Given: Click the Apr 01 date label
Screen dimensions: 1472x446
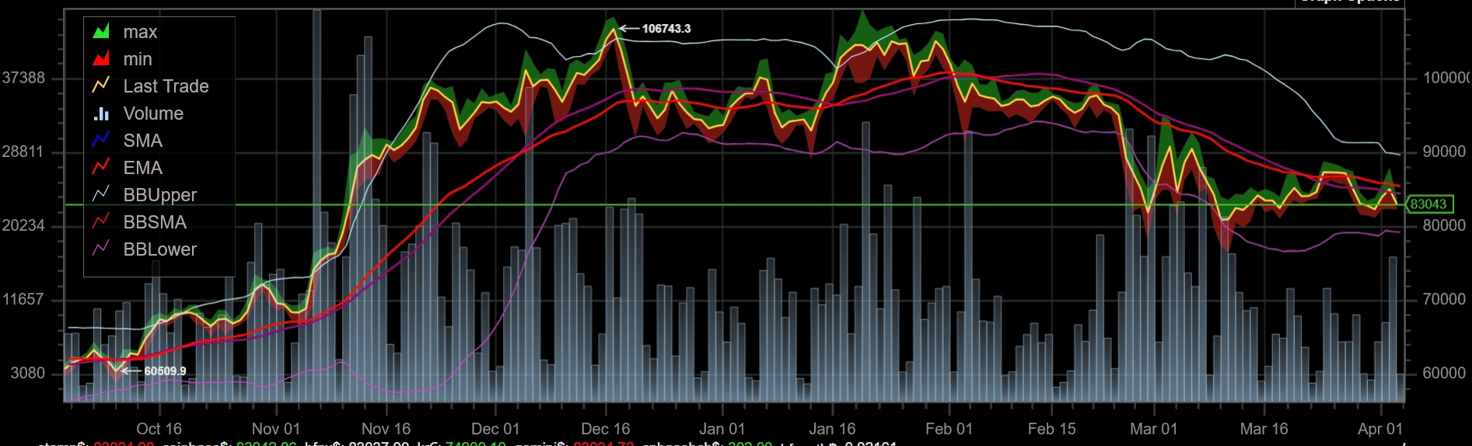Looking at the screenshot, I should (x=1380, y=429).
